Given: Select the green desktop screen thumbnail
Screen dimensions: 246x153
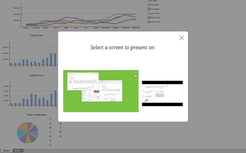Looking at the screenshot, I should pos(101,91).
